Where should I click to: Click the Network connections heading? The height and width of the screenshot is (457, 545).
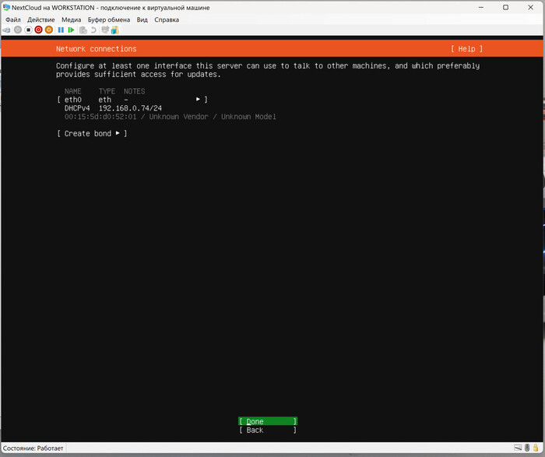pos(97,49)
